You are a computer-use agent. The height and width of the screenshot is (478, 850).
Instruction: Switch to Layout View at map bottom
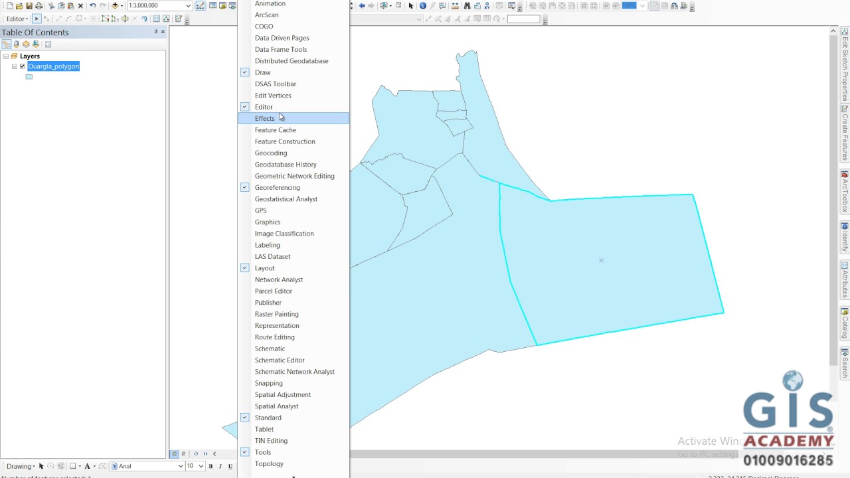(x=184, y=454)
